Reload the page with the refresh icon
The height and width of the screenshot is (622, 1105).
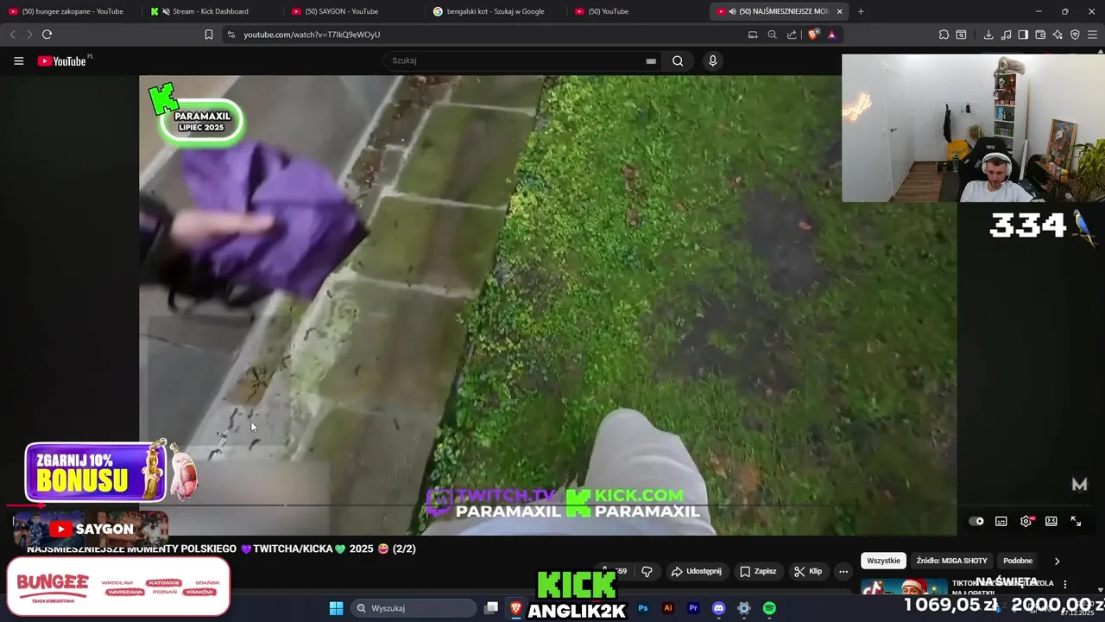click(x=47, y=35)
